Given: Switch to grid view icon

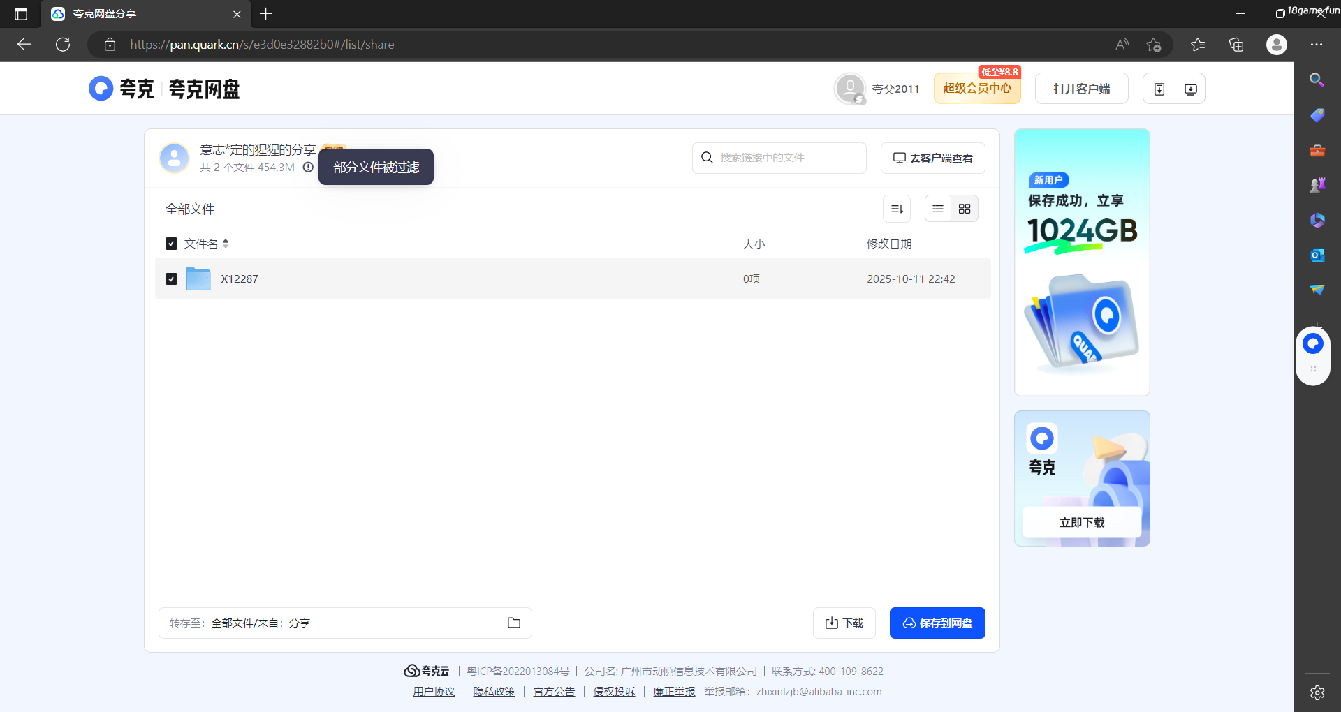Looking at the screenshot, I should coord(965,209).
